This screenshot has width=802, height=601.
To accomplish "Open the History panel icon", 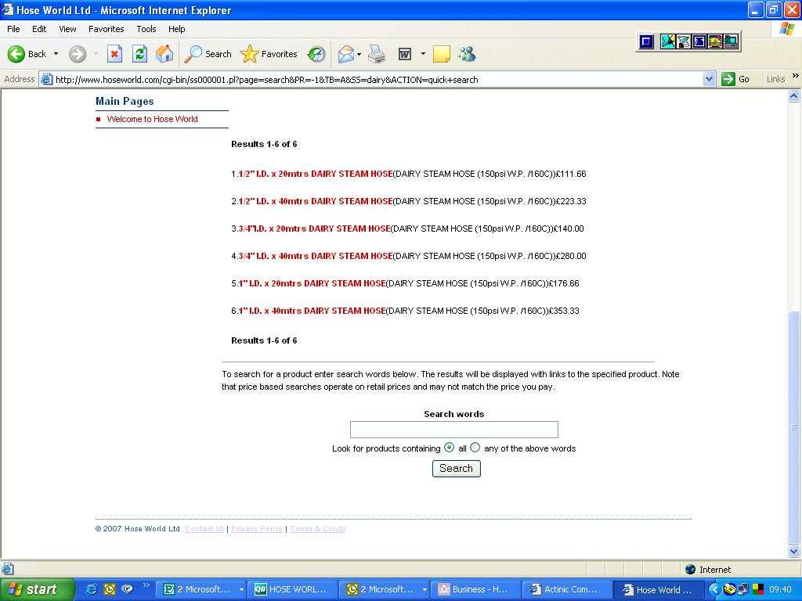I will pyautogui.click(x=316, y=54).
